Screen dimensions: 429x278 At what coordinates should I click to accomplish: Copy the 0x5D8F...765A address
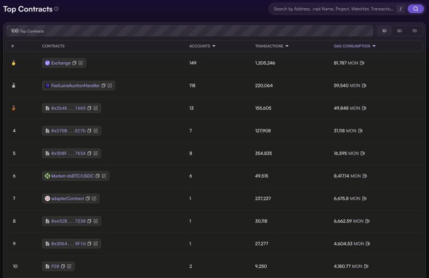pyautogui.click(x=89, y=153)
